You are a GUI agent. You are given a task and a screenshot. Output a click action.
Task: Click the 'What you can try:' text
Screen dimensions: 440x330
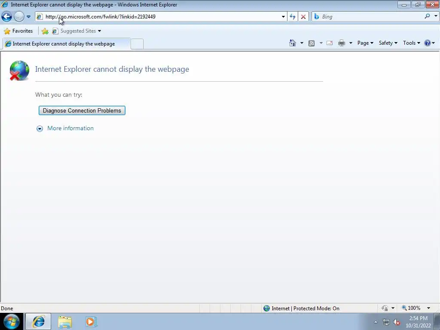[x=58, y=95]
